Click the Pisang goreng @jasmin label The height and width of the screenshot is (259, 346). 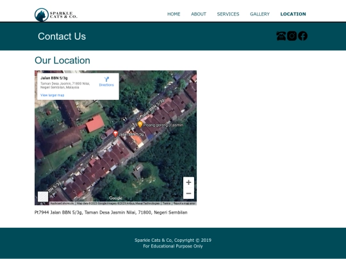[163, 125]
